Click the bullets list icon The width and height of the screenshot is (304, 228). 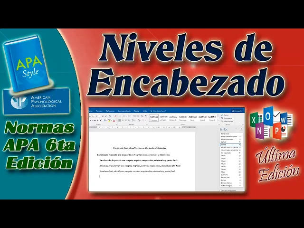120,116
